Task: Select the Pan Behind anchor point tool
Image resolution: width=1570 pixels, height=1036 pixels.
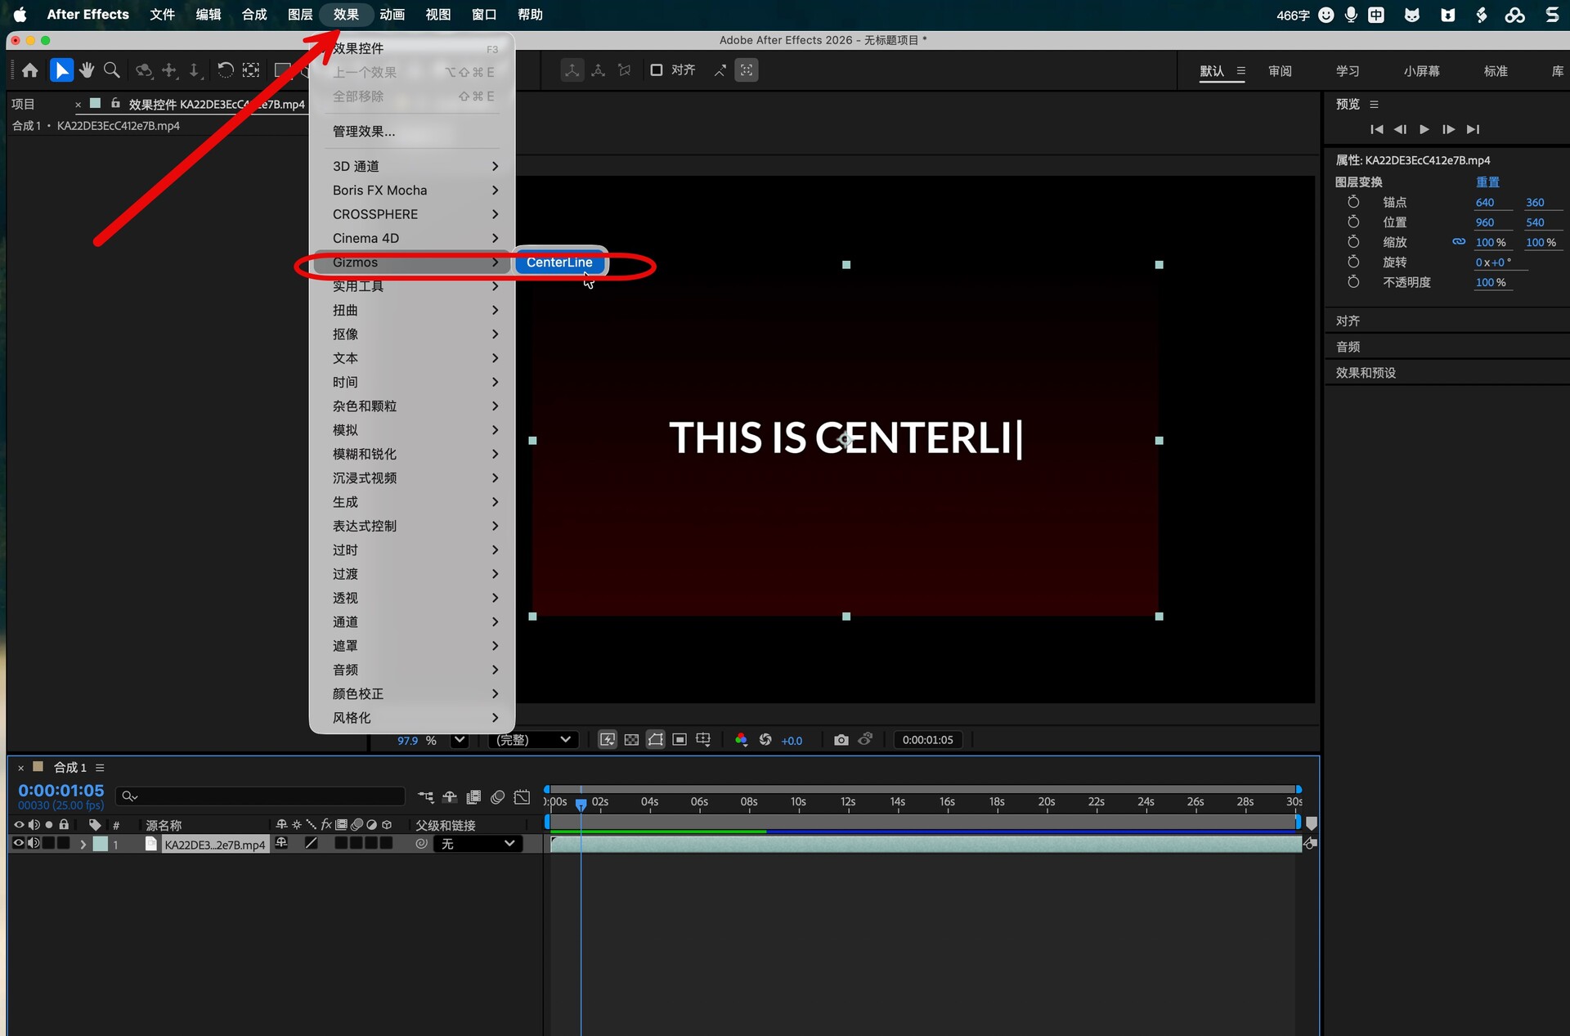Action: [251, 70]
